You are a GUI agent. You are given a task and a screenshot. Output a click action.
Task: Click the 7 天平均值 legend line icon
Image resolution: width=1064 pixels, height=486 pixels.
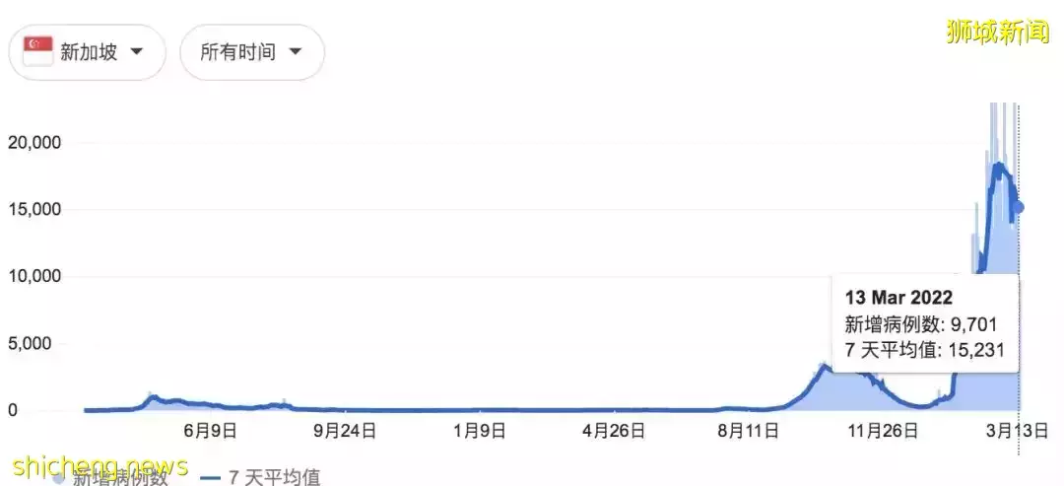(211, 478)
